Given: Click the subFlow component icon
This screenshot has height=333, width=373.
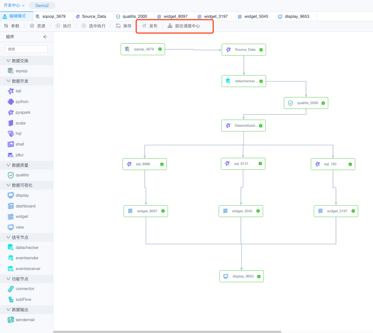Looking at the screenshot, I should click(11, 299).
